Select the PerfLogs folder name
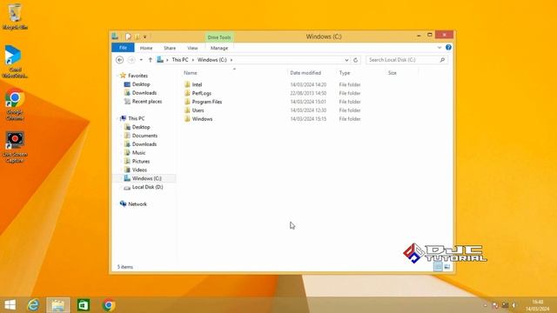The width and height of the screenshot is (557, 313). [x=201, y=93]
